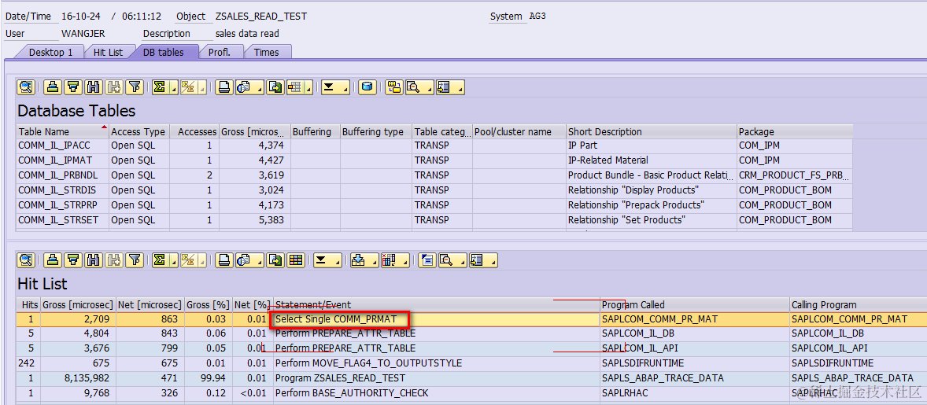The width and height of the screenshot is (927, 405).
Task: Export the Hit List
Action: [x=275, y=260]
